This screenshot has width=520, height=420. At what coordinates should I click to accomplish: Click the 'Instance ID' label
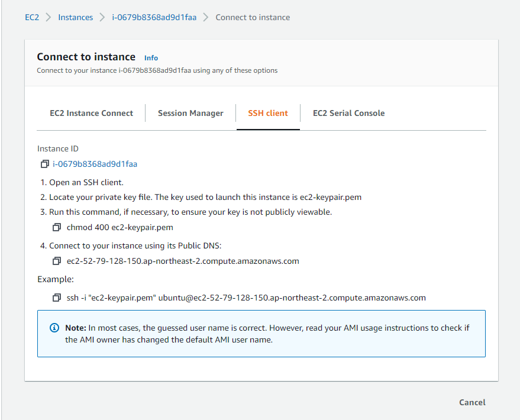tap(58, 149)
